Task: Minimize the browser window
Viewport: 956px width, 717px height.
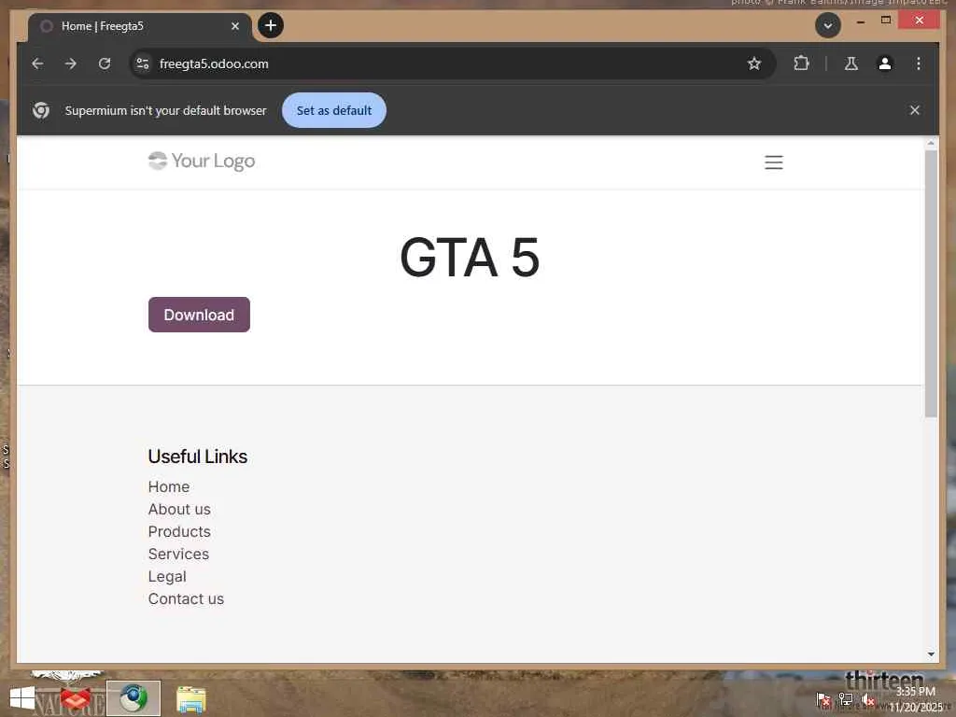Action: (860, 21)
